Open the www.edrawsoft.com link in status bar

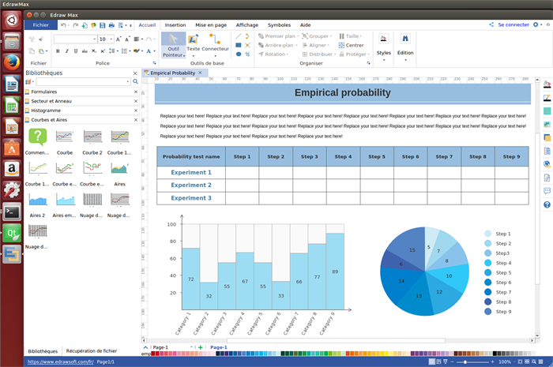point(61,361)
